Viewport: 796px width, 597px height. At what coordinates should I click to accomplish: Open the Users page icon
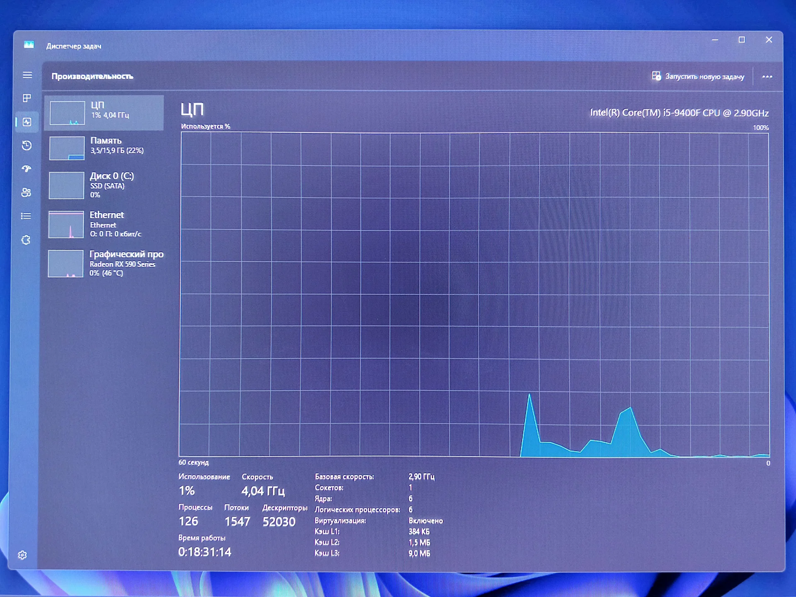(x=26, y=192)
